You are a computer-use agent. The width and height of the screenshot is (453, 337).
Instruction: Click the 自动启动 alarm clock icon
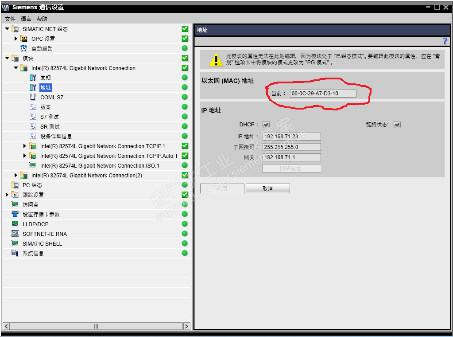click(x=24, y=48)
